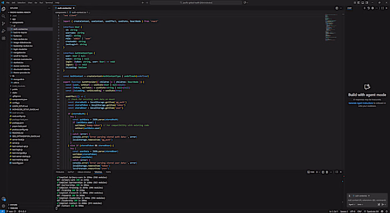Click the chat input field
The height and width of the screenshot is (213, 390).
coord(367,200)
